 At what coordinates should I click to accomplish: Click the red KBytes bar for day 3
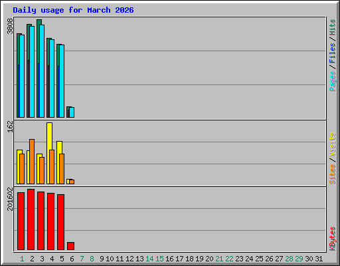pyautogui.click(x=41, y=221)
